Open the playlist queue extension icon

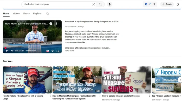click(149, 4)
